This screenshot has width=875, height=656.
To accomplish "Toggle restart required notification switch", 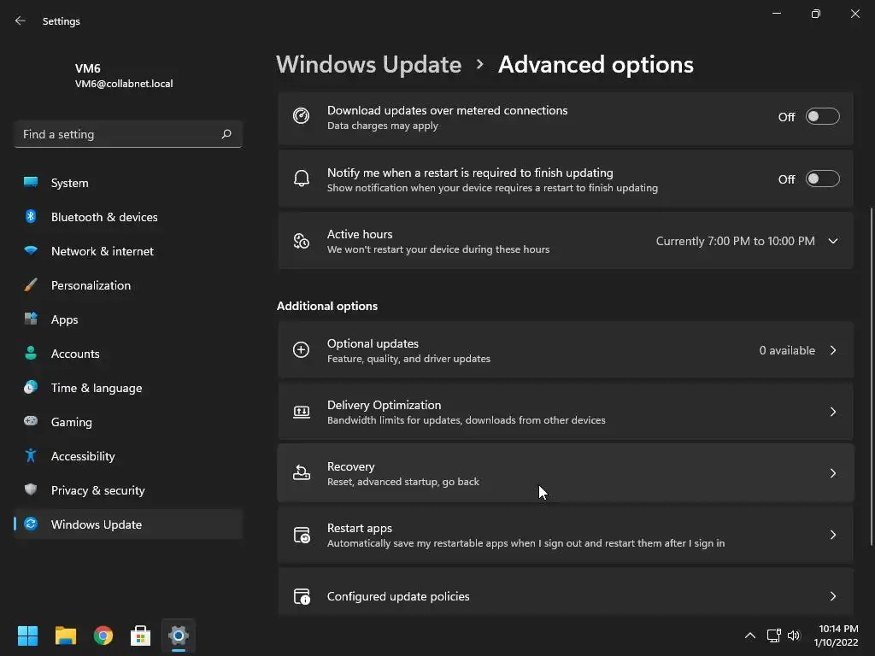I will tap(823, 179).
